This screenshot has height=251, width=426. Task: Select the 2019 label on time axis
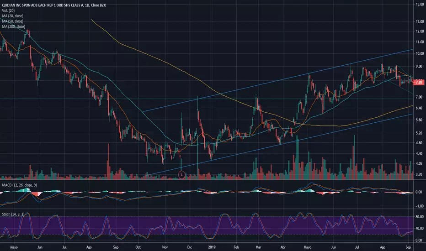(212, 247)
